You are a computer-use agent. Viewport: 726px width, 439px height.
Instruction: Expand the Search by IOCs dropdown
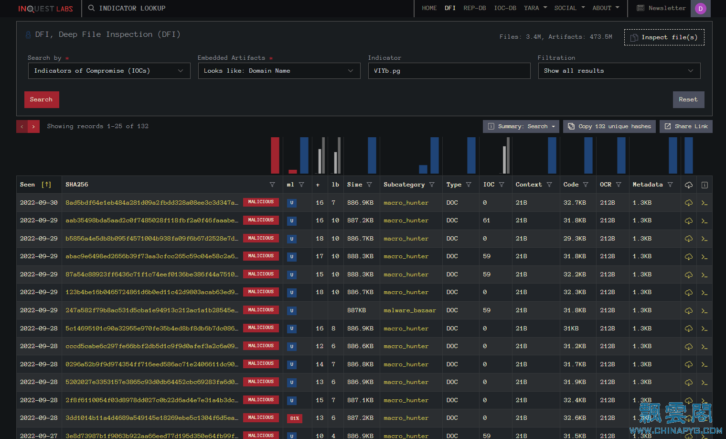(109, 71)
